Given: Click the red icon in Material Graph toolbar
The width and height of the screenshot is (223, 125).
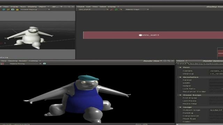Looking at the screenshot, I should click(112, 9).
